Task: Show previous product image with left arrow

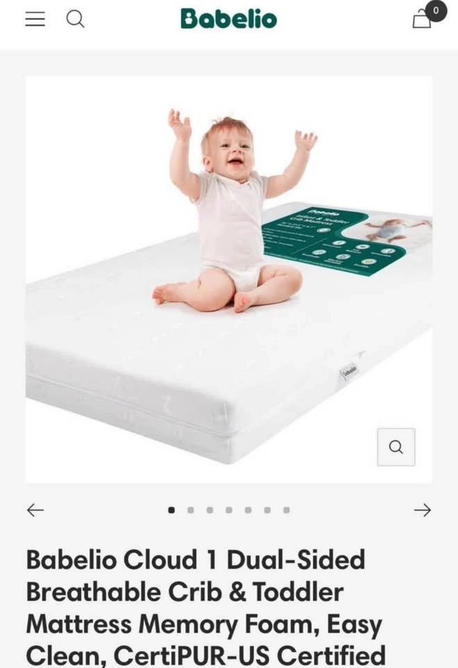Action: pyautogui.click(x=35, y=510)
